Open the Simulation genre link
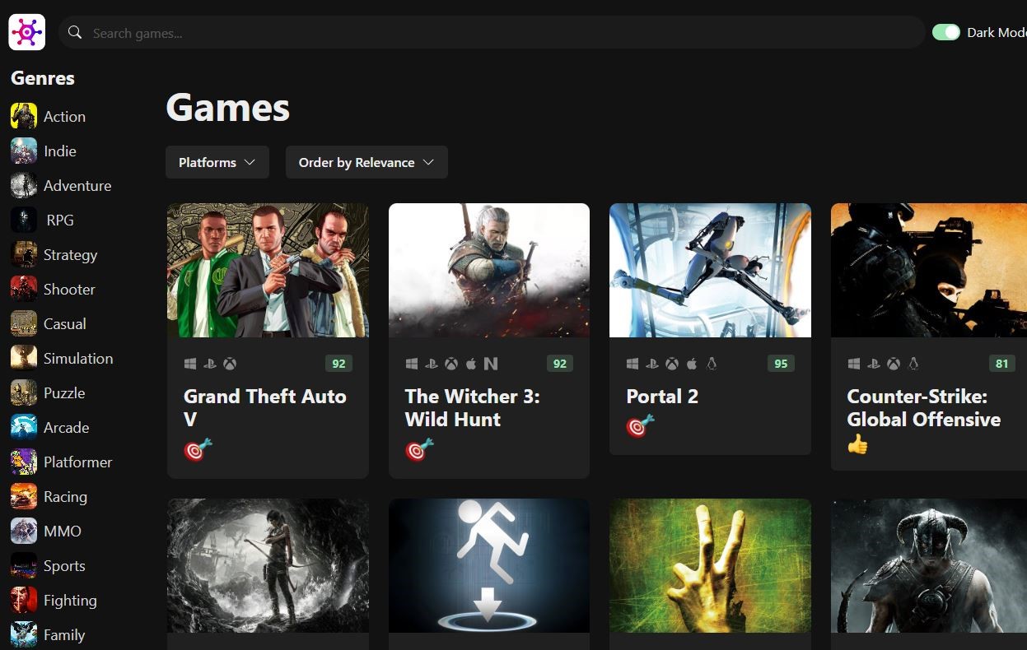The width and height of the screenshot is (1027, 650). 78,358
